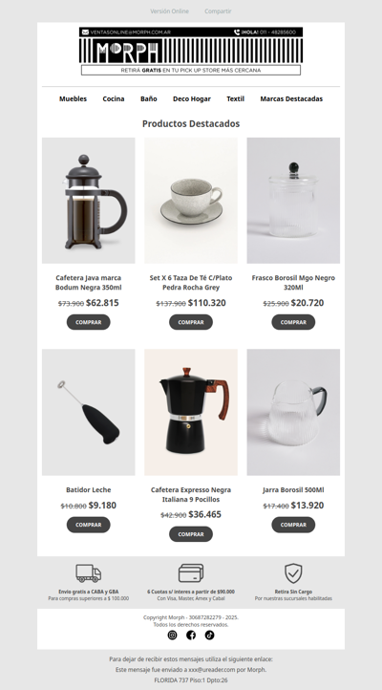The width and height of the screenshot is (382, 690).
Task: Open the Muebles menu category
Action: pyautogui.click(x=73, y=98)
